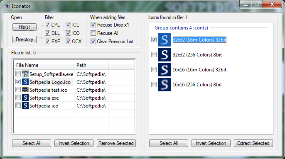
Task: Toggle the ICO filter checkbox
Action: pyautogui.click(x=68, y=33)
